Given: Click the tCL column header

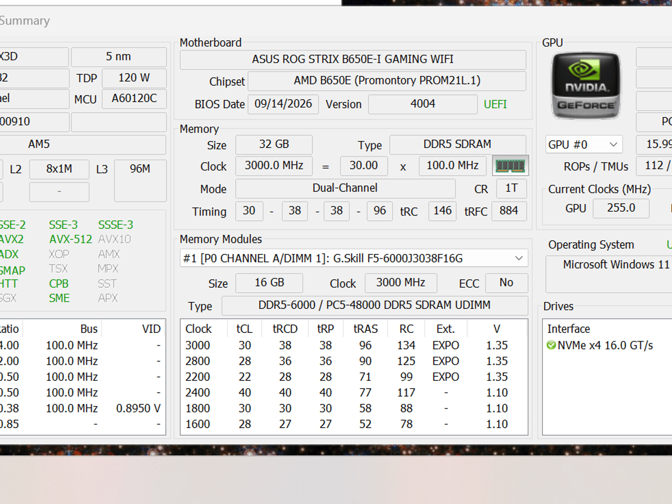Looking at the screenshot, I should tap(244, 329).
